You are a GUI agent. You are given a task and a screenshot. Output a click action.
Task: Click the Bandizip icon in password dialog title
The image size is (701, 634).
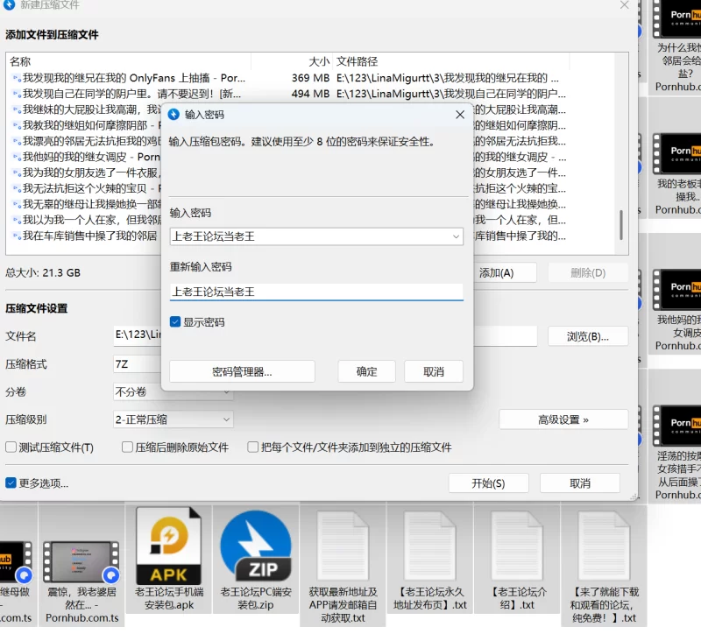pyautogui.click(x=173, y=115)
